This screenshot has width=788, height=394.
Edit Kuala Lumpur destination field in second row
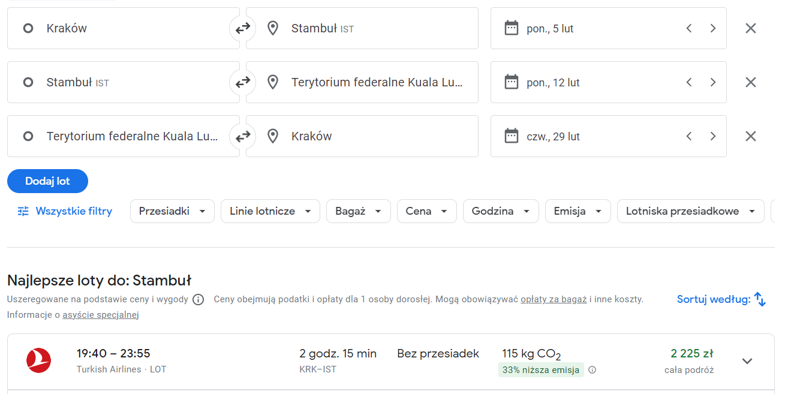coord(362,82)
